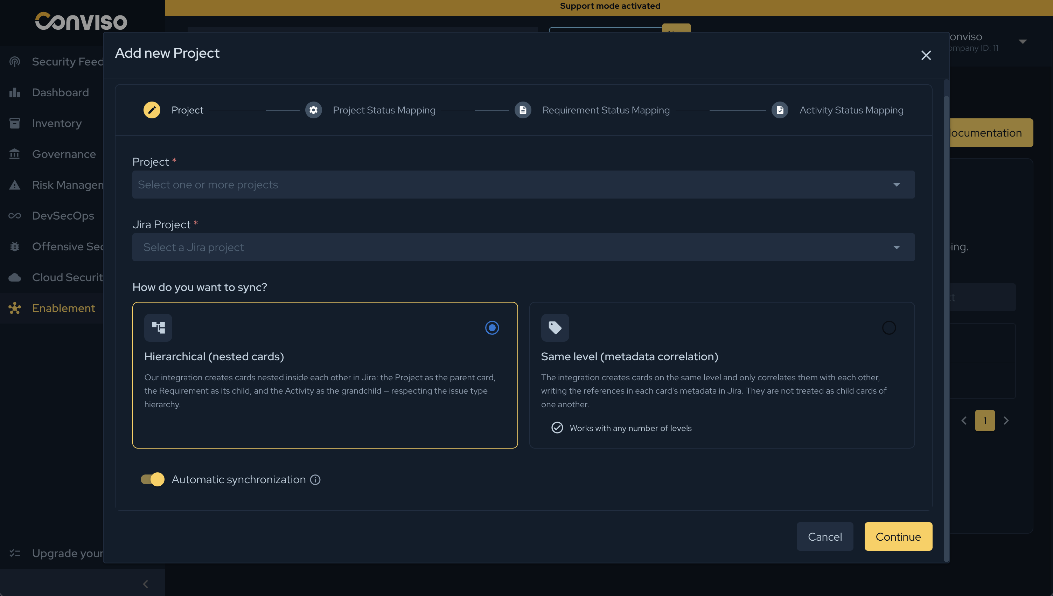Click the DevSecOps infinity icon
Viewport: 1053px width, 596px height.
[15, 216]
